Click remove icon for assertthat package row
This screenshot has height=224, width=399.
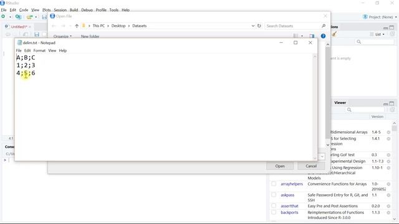[x=388, y=206]
